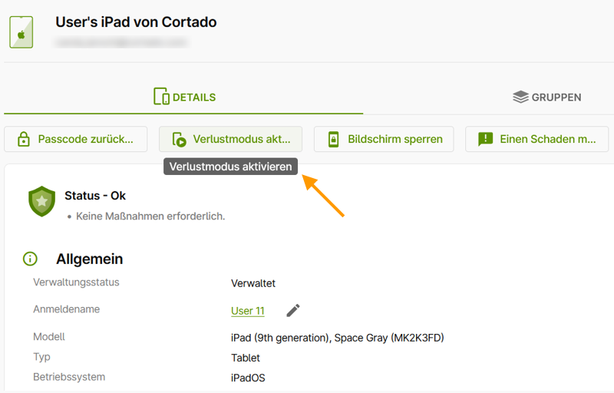Click the iPad device icon in header
Image resolution: width=614 pixels, height=393 pixels.
(x=21, y=32)
